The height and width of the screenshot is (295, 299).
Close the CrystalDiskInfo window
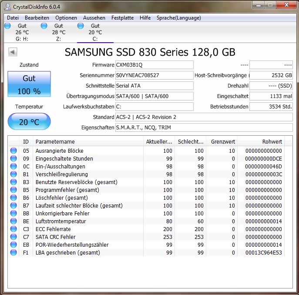(x=286, y=5)
